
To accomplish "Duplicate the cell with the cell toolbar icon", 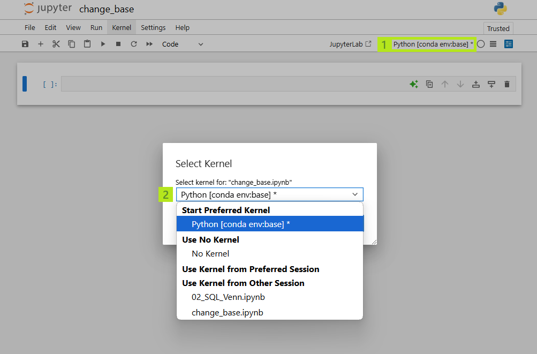I will click(429, 84).
